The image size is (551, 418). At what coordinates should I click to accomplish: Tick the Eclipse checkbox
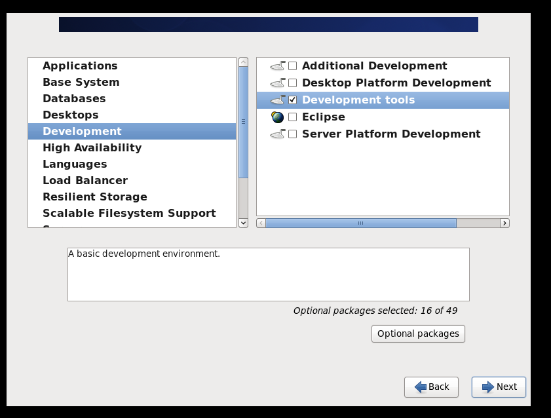click(293, 117)
